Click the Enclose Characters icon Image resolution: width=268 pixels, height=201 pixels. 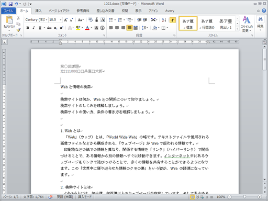103,28
